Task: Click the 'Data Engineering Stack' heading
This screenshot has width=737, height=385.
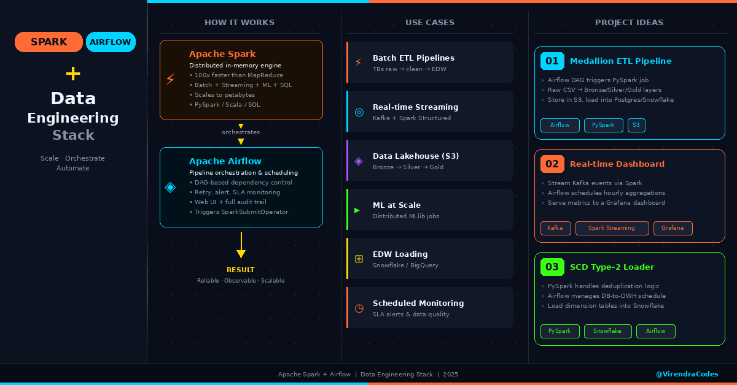Action: pyautogui.click(x=73, y=116)
